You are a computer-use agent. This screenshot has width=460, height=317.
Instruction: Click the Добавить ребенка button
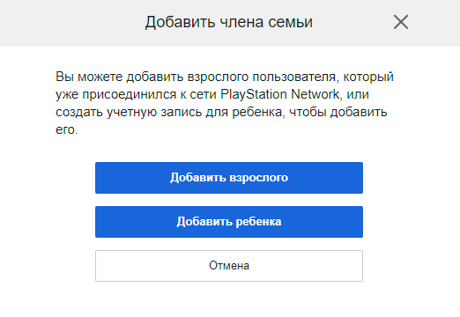coord(229,222)
